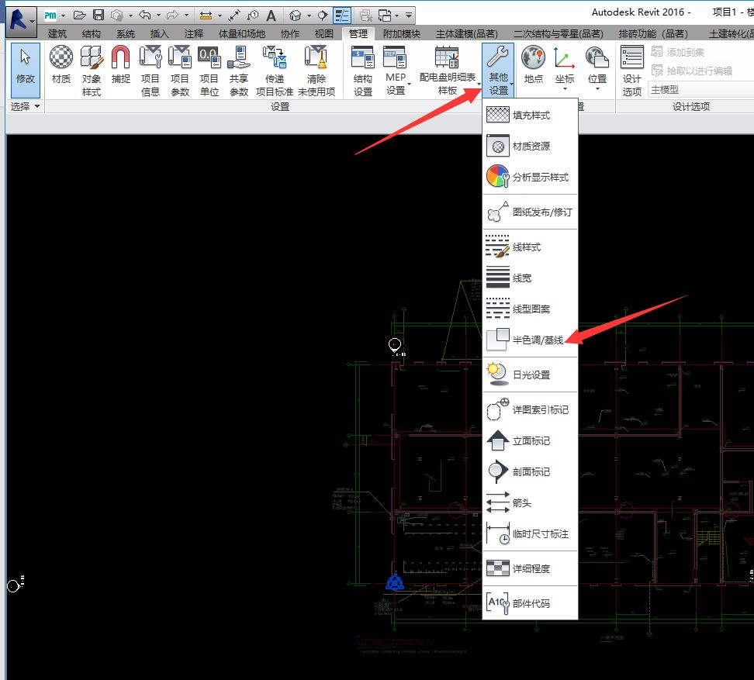Viewport: 754px width, 680px height.
Task: Open 结构设置 (Structural Settings)
Action: (x=362, y=70)
